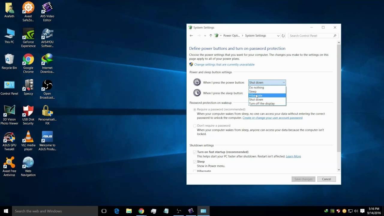This screenshot has width=384, height=216.
Task: Select the AVS Video Editor shortcut
Action: click(47, 12)
